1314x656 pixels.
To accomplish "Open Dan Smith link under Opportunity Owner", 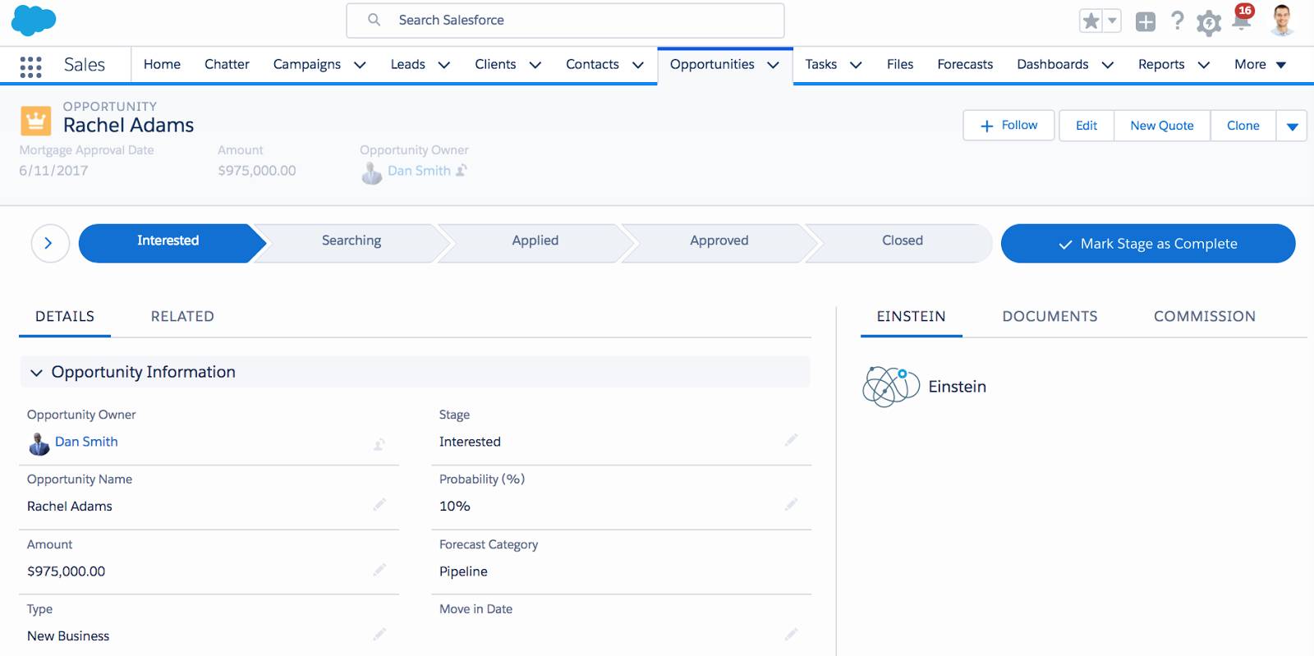I will click(x=86, y=442).
